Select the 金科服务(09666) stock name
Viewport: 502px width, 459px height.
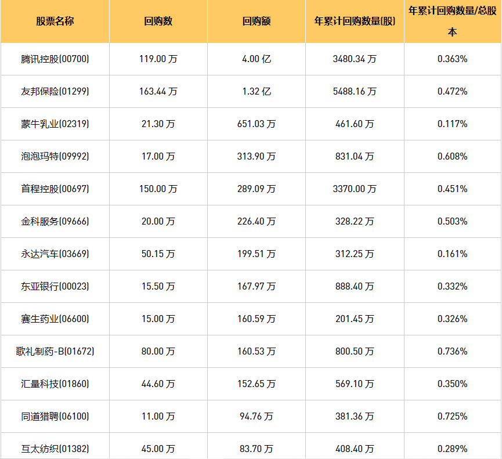(55, 222)
